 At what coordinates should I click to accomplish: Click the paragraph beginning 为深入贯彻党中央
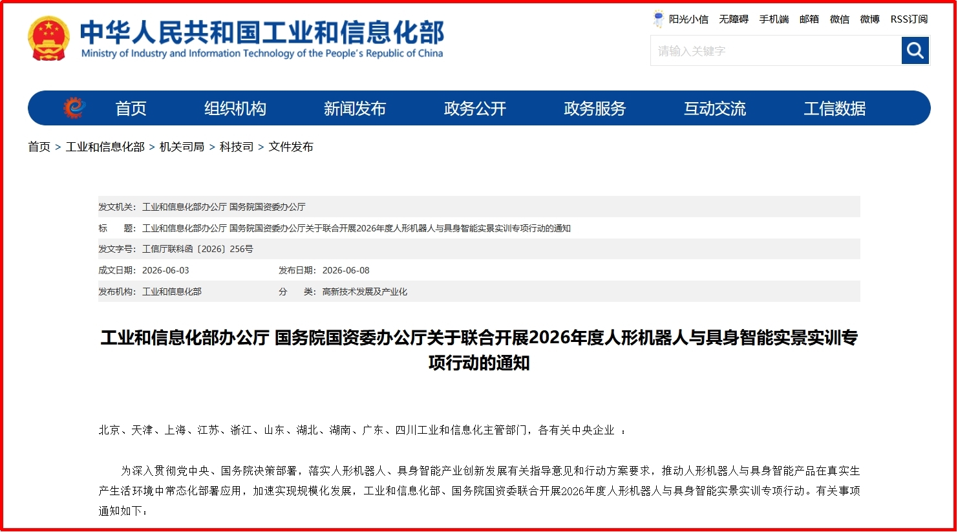(x=479, y=491)
